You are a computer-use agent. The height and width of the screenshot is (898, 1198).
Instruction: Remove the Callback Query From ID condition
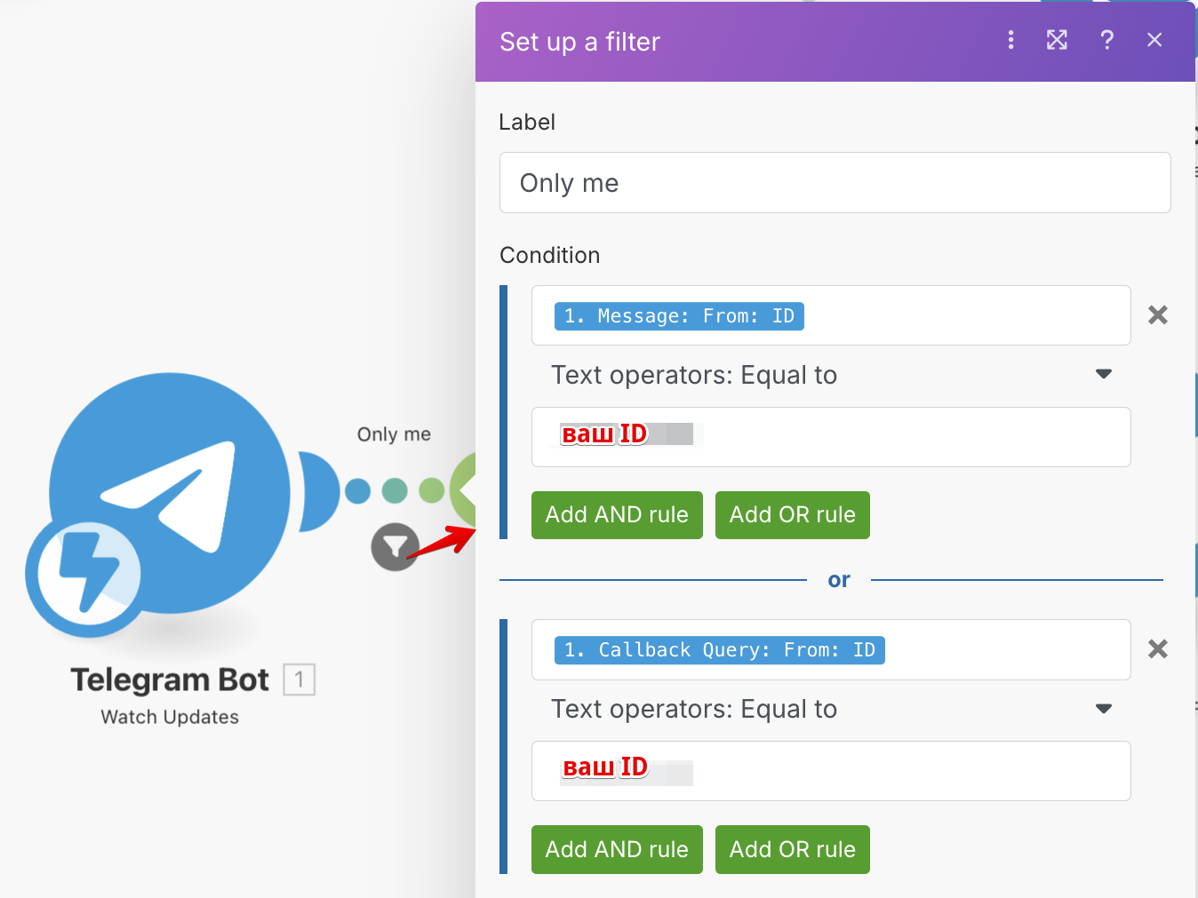coord(1157,649)
